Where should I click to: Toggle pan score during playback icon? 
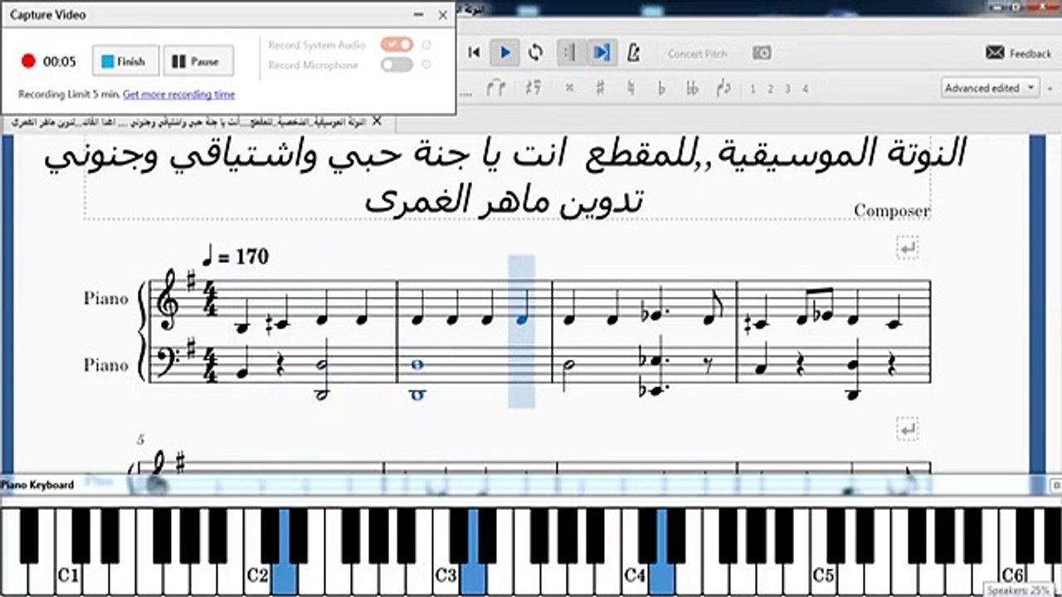tap(602, 53)
